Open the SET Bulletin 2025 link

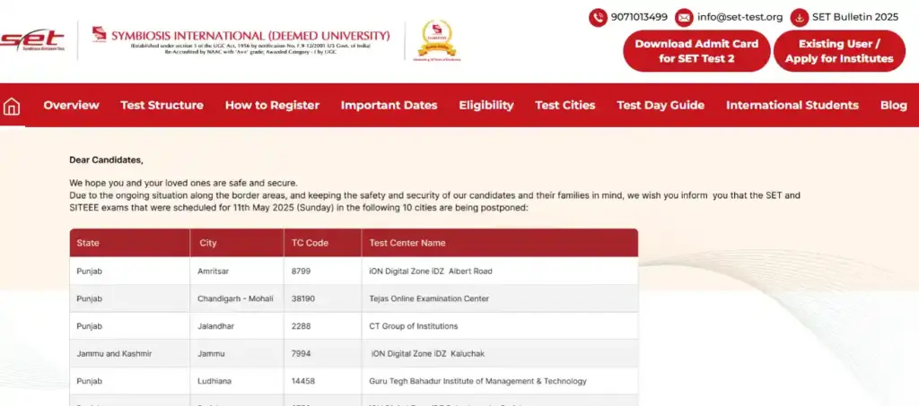tap(855, 17)
